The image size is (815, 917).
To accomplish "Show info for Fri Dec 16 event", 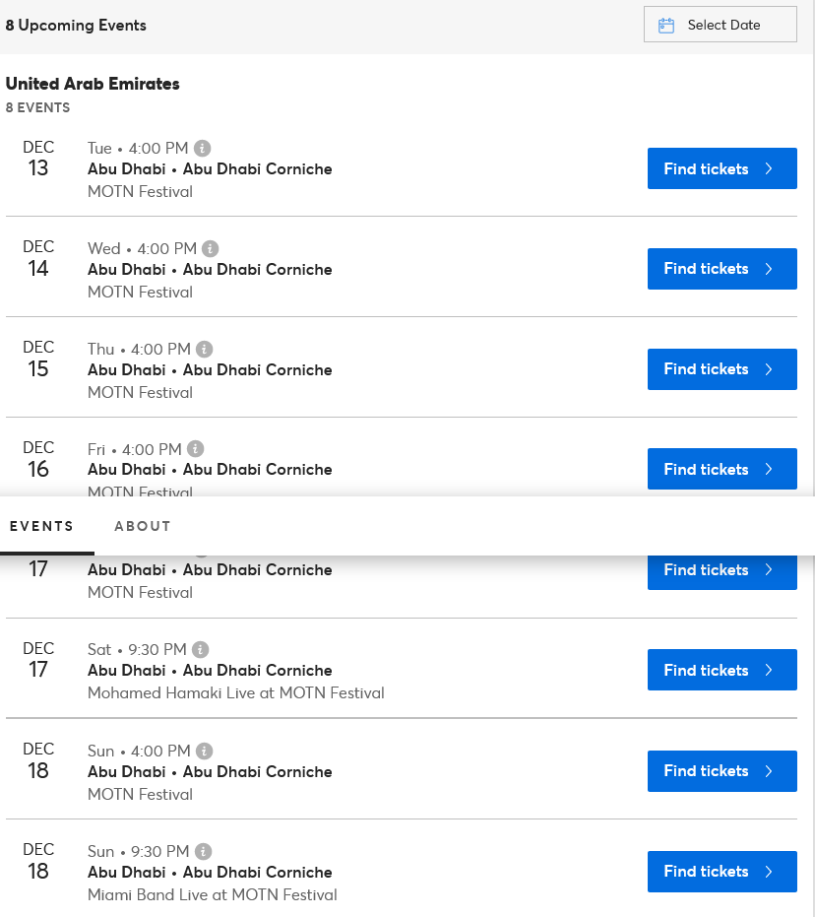I will pyautogui.click(x=196, y=448).
